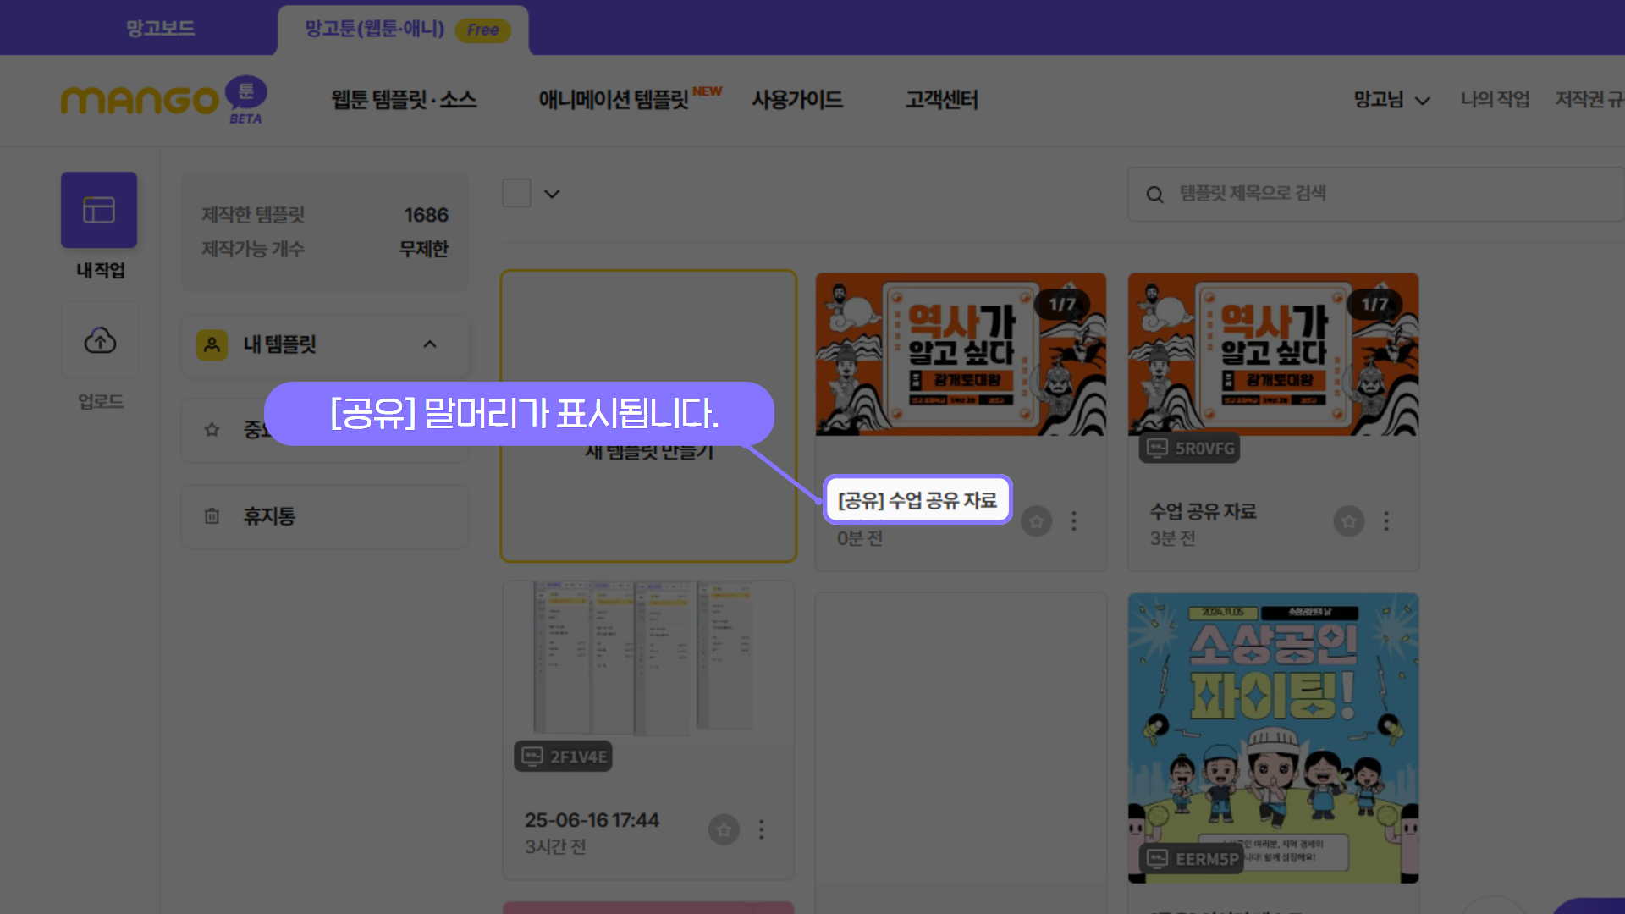This screenshot has height=914, width=1625.
Task: Favorite the [공유] 수업 공유 자료 template
Action: (x=1036, y=521)
